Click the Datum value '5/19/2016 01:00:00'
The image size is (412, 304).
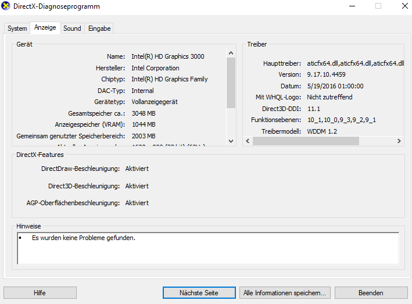pyautogui.click(x=335, y=86)
